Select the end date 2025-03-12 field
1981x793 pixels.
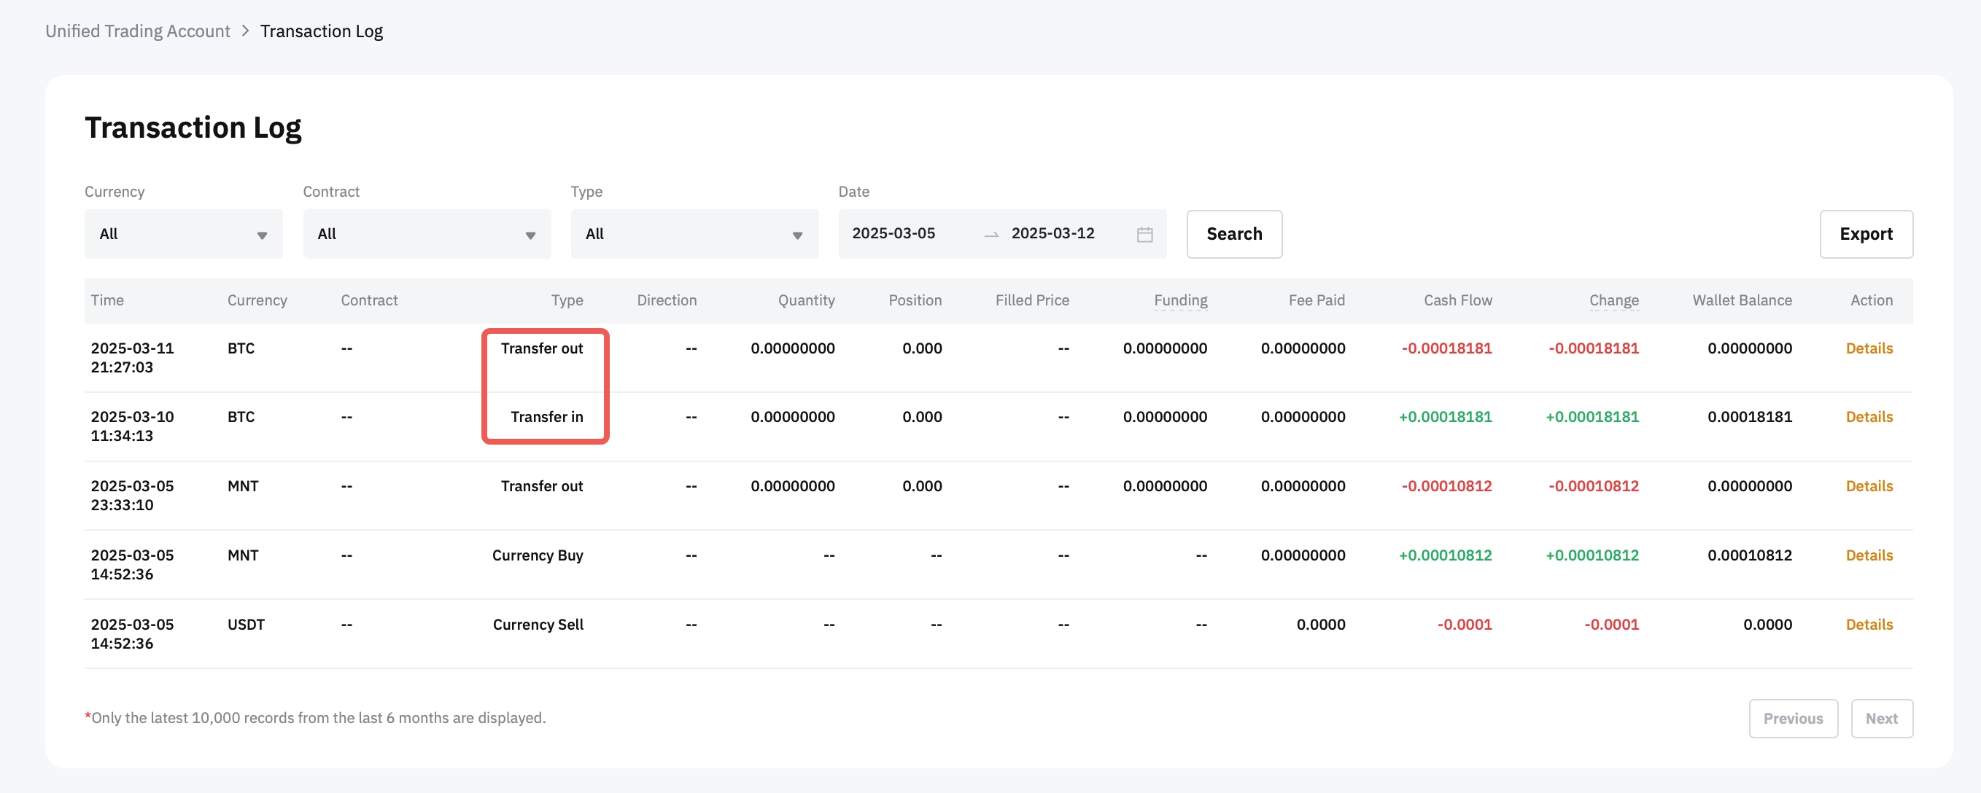1052,233
